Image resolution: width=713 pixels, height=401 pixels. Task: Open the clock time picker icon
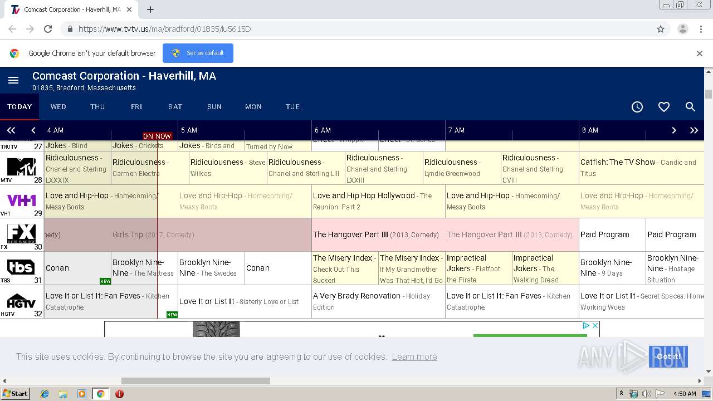(637, 107)
